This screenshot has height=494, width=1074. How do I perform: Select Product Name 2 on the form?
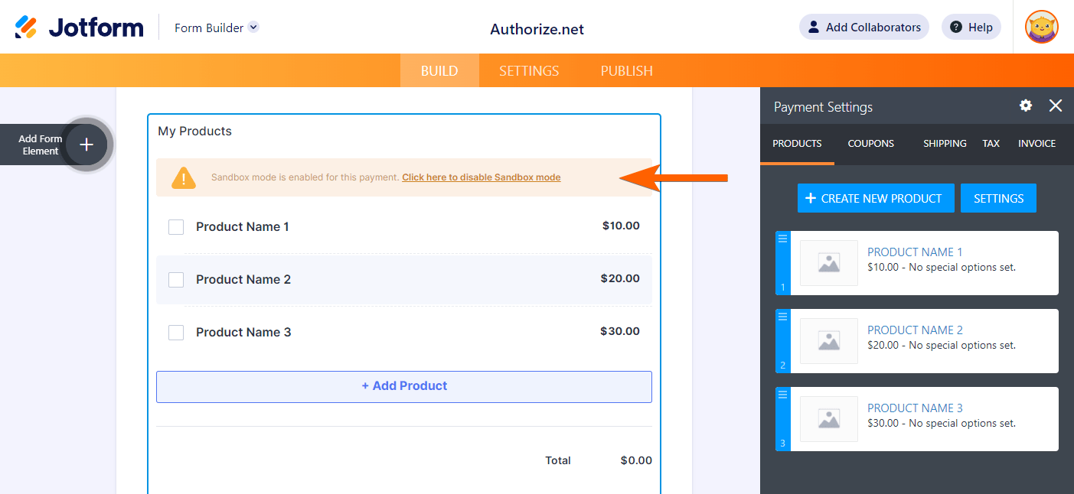point(243,279)
